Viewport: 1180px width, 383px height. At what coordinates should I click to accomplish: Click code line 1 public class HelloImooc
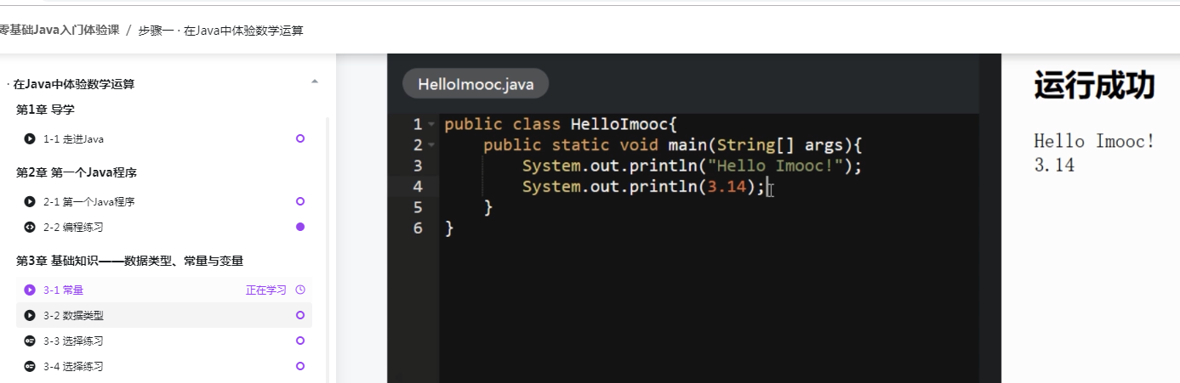[561, 124]
